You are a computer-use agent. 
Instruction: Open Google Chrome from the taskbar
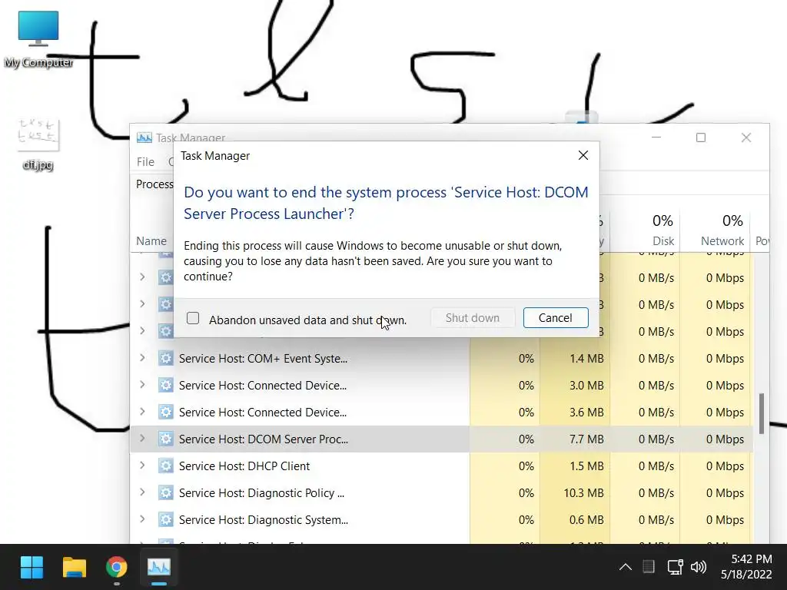[x=117, y=568]
